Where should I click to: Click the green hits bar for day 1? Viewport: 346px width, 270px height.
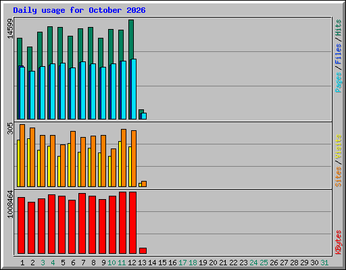tap(20, 52)
